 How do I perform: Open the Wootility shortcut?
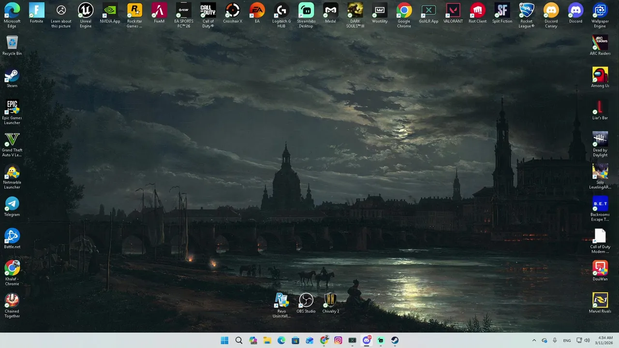click(x=380, y=14)
